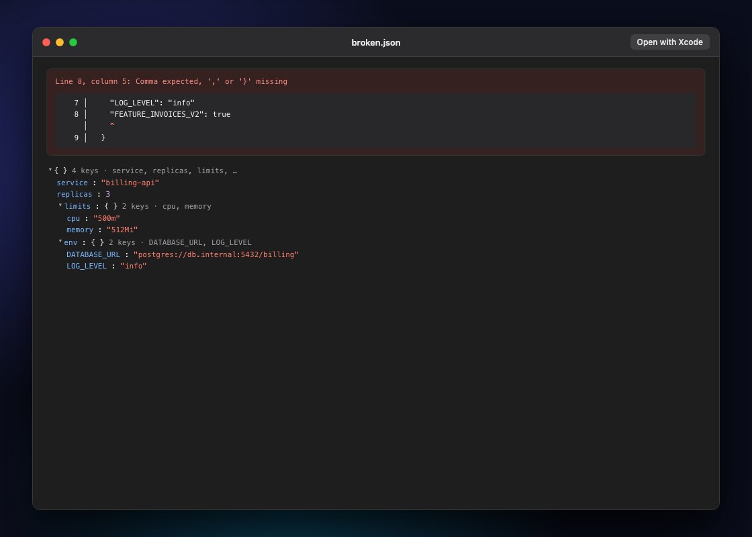Zoom the window using the green button
The width and height of the screenshot is (752, 537).
(73, 42)
